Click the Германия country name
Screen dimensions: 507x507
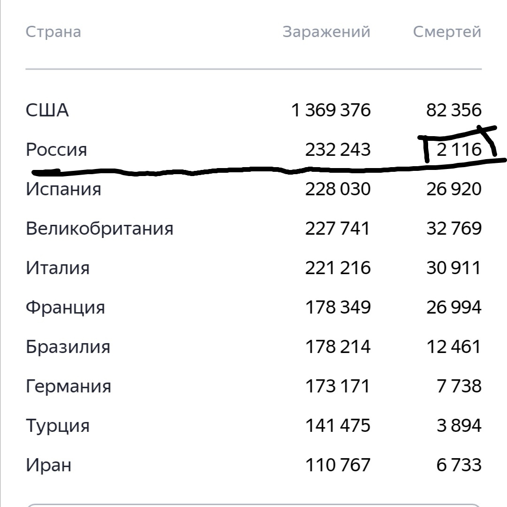pos(68,386)
